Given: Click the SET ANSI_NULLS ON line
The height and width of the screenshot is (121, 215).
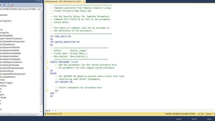Looking at the screenshot, I should coord(60,36).
